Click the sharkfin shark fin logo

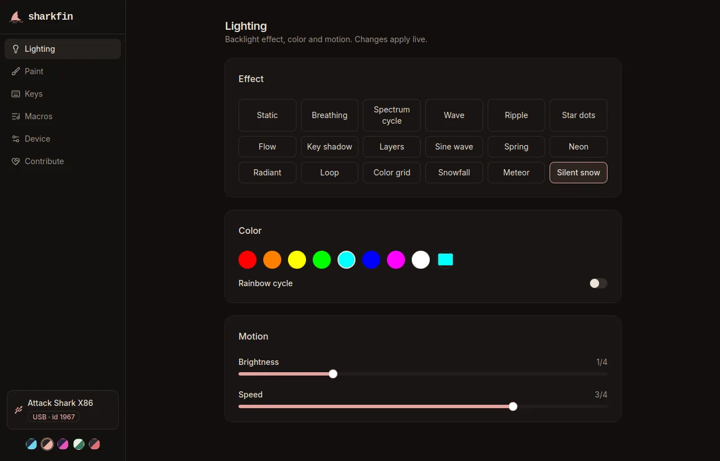(16, 17)
